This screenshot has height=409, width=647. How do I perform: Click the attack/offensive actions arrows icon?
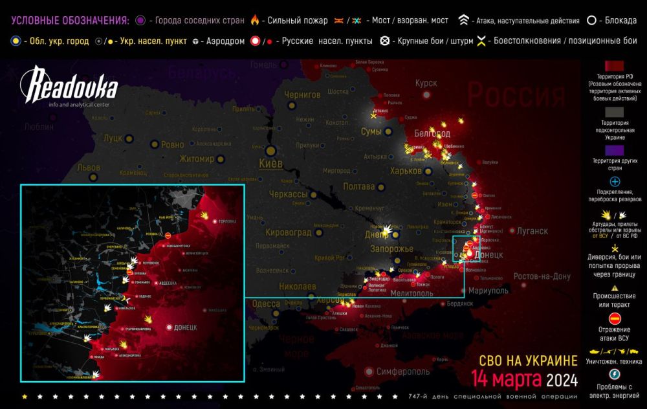coord(463,20)
